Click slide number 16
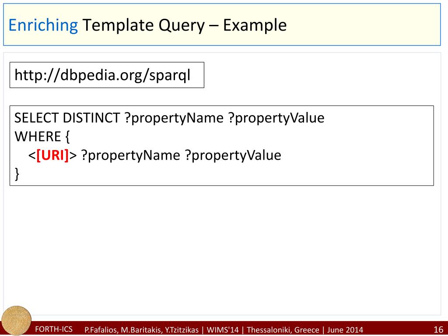448x336 pixels. pyautogui.click(x=438, y=329)
